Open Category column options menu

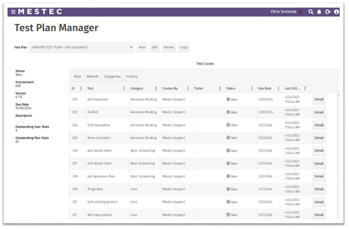coord(156,88)
